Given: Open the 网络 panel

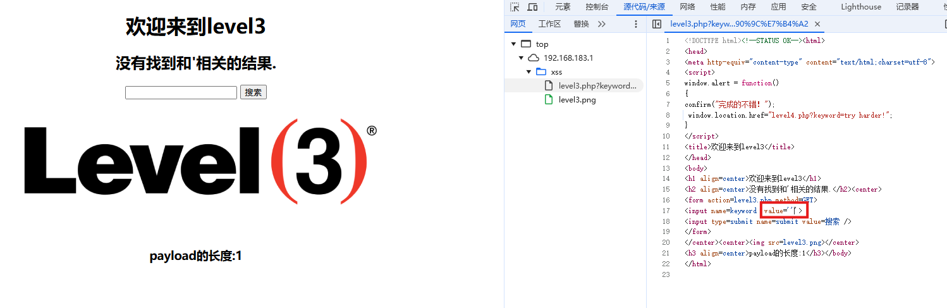Looking at the screenshot, I should tap(688, 7).
